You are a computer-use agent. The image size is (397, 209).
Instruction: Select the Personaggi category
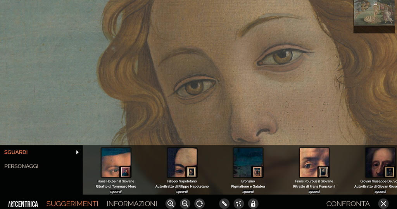click(21, 166)
